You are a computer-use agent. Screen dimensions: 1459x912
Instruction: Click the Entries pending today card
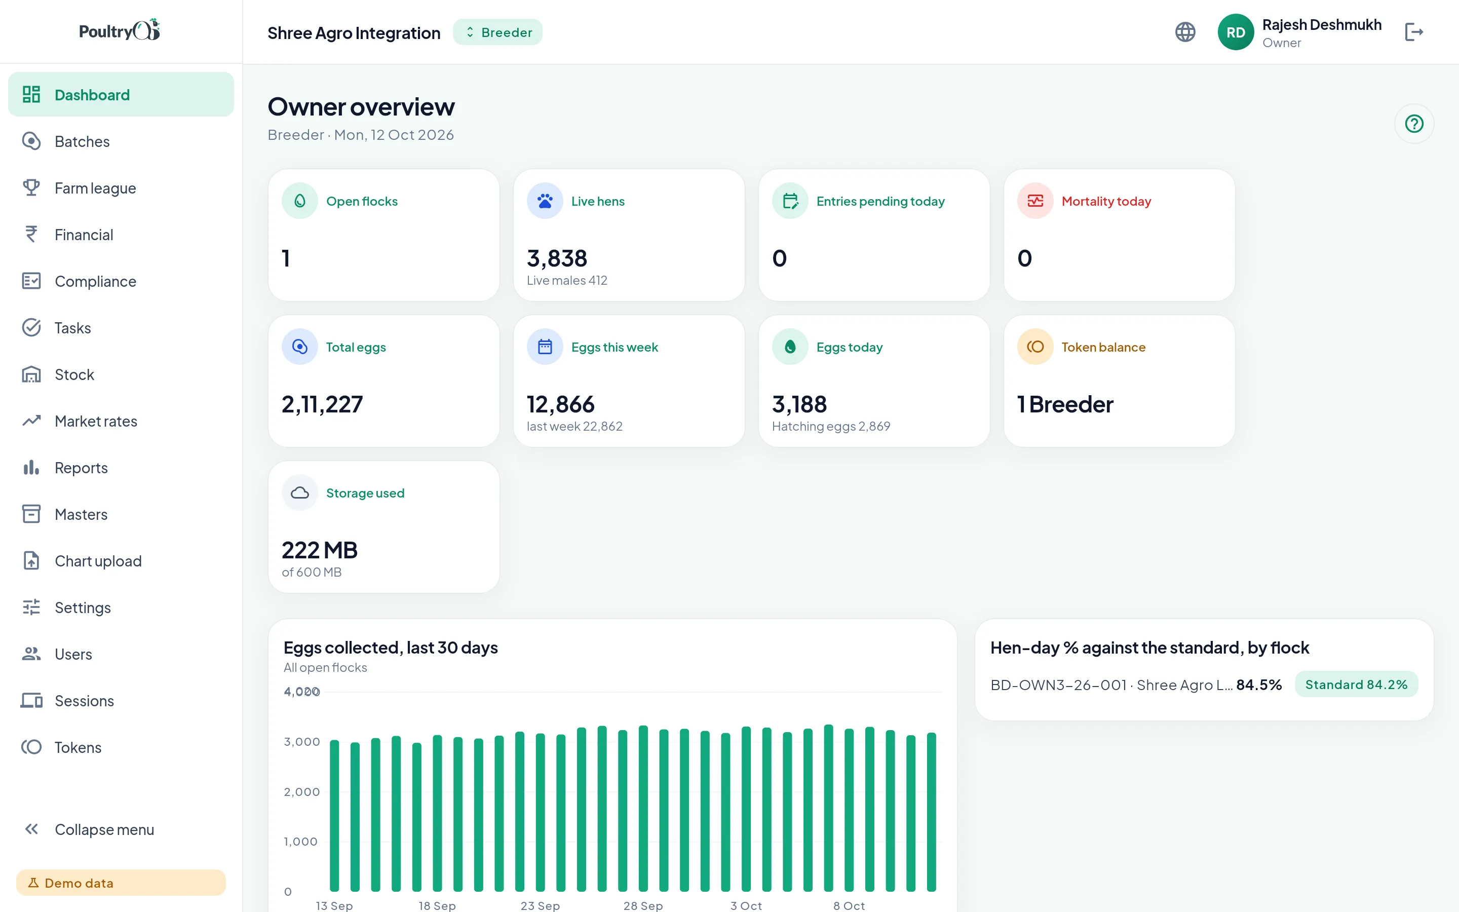(x=873, y=235)
